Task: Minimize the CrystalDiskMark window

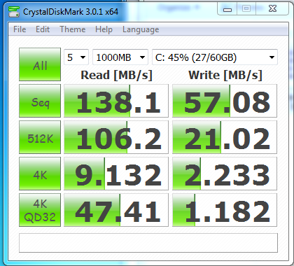Action: (227, 9)
